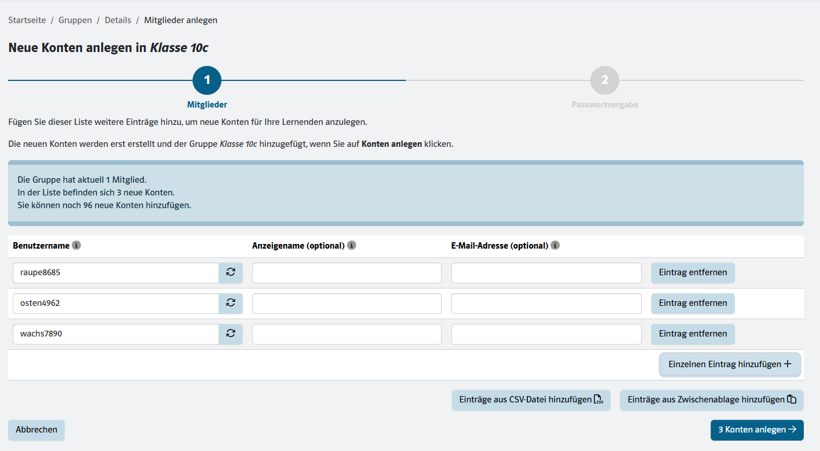Click refresh icon beside wachs7890
Image resolution: width=820 pixels, height=451 pixels.
coord(230,334)
